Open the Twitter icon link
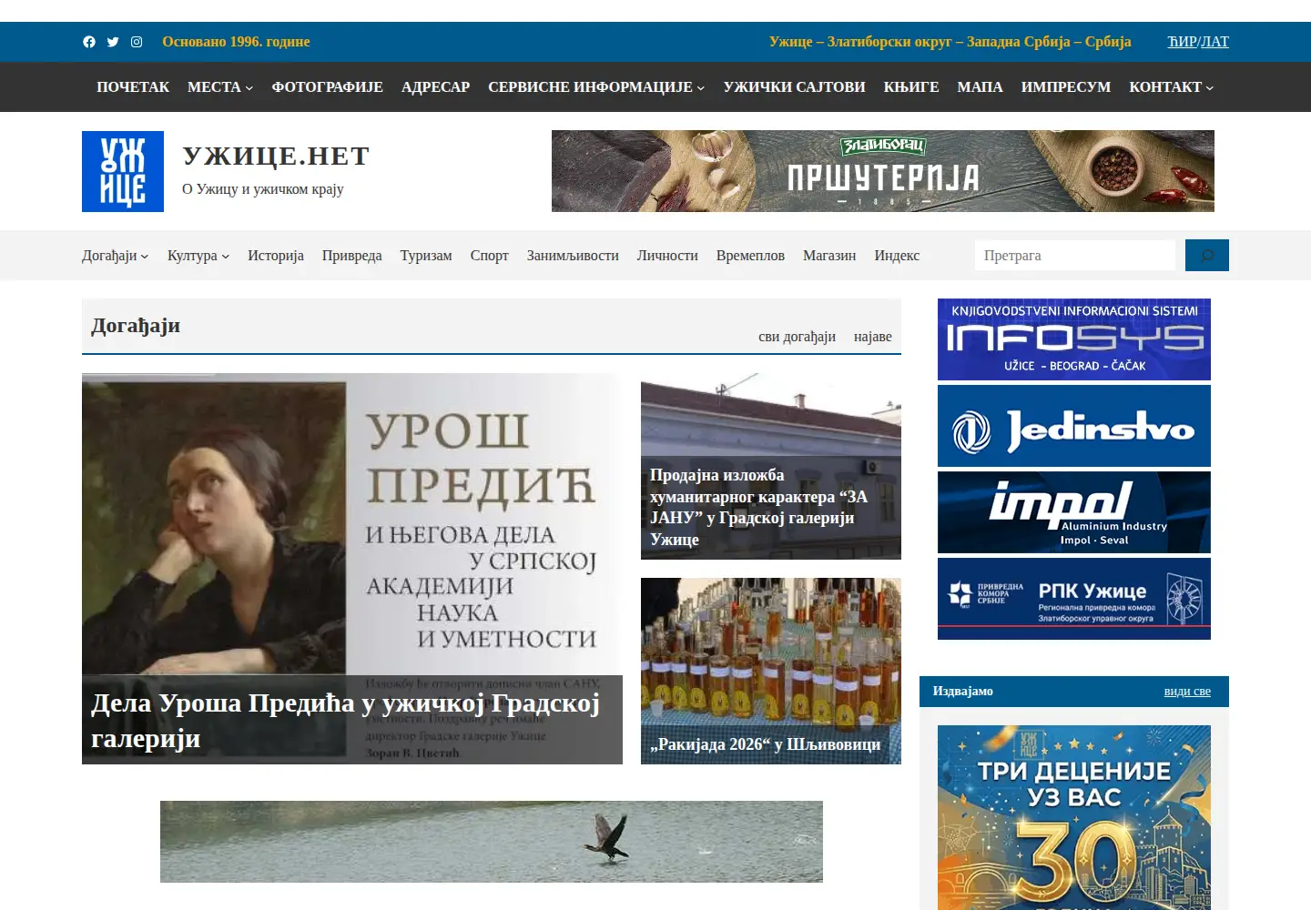Image resolution: width=1311 pixels, height=910 pixels. (x=113, y=42)
